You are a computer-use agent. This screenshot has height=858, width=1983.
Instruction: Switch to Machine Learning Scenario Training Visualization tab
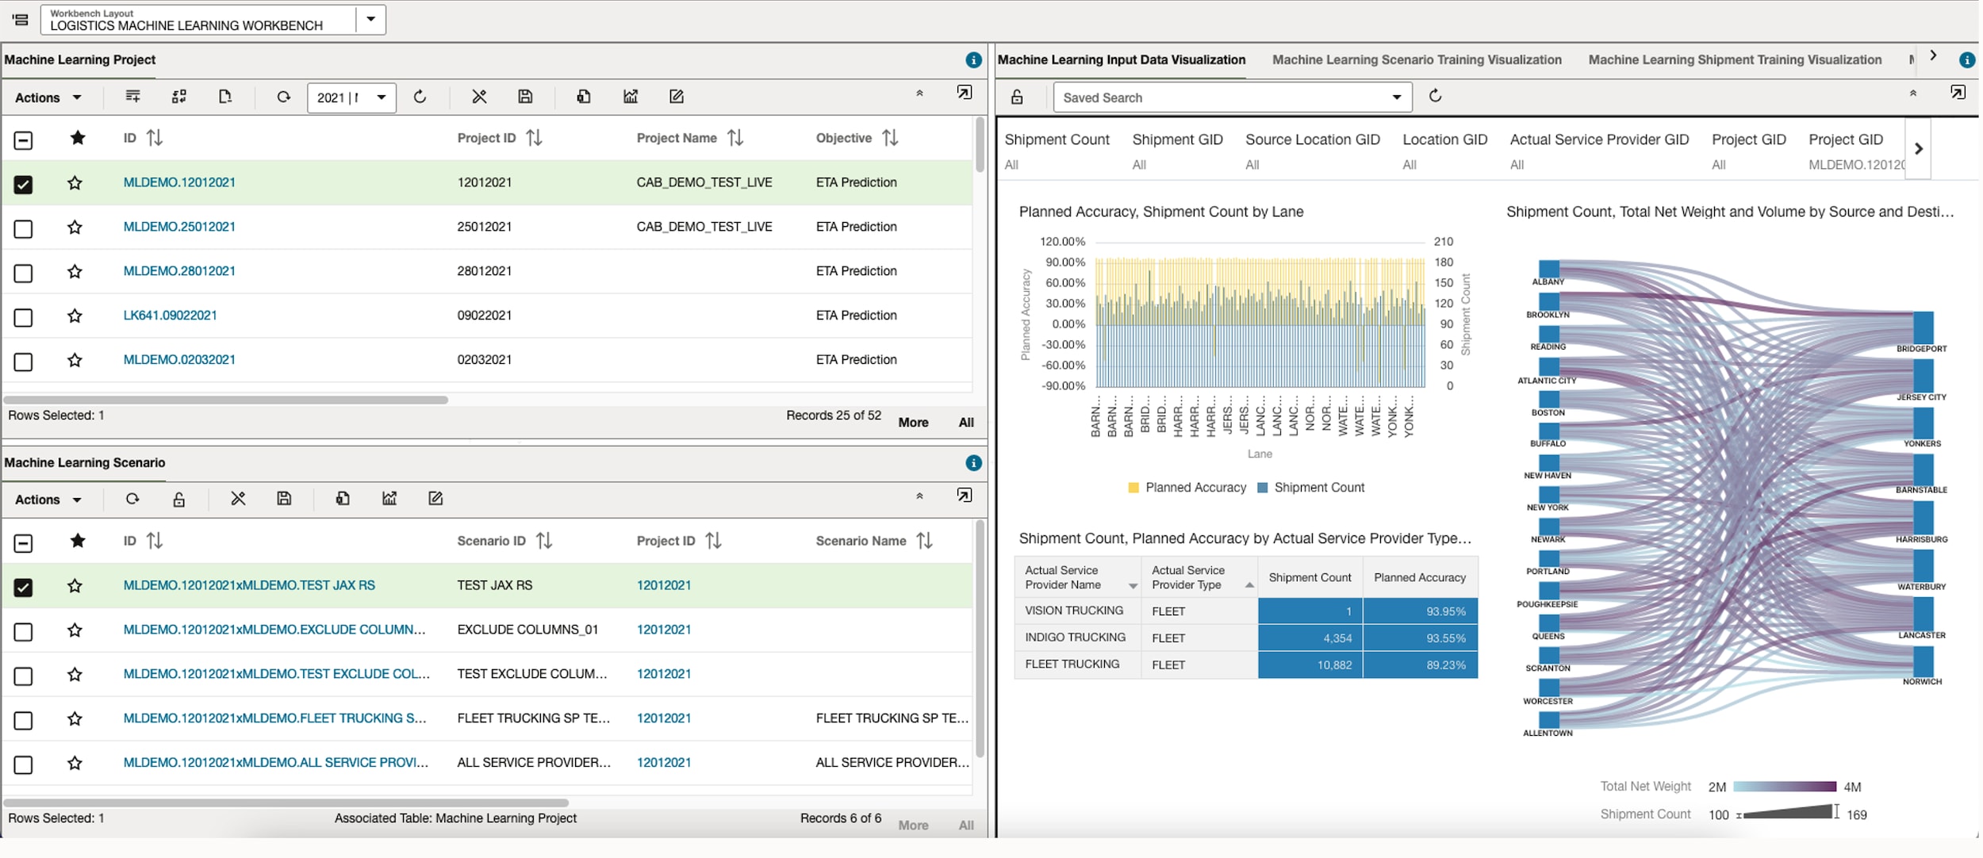(x=1417, y=60)
